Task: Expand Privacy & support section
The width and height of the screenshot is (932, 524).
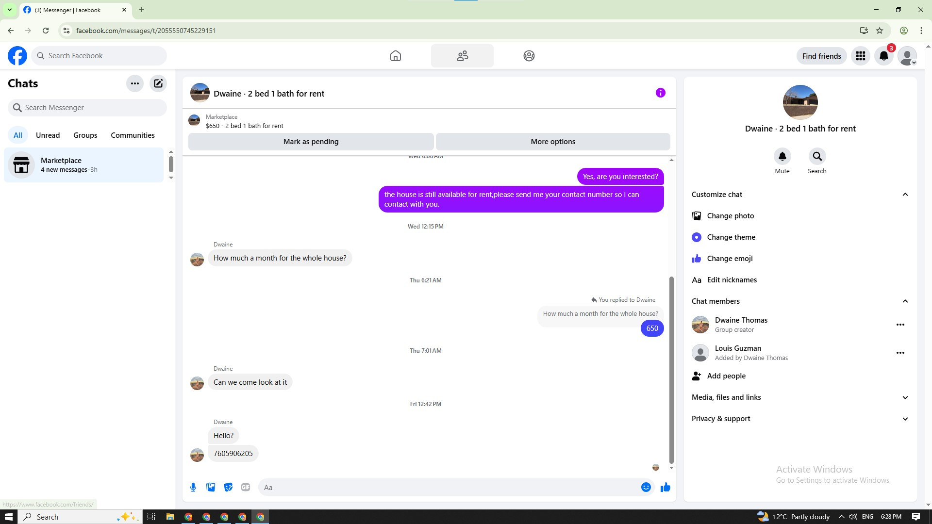Action: pos(800,419)
